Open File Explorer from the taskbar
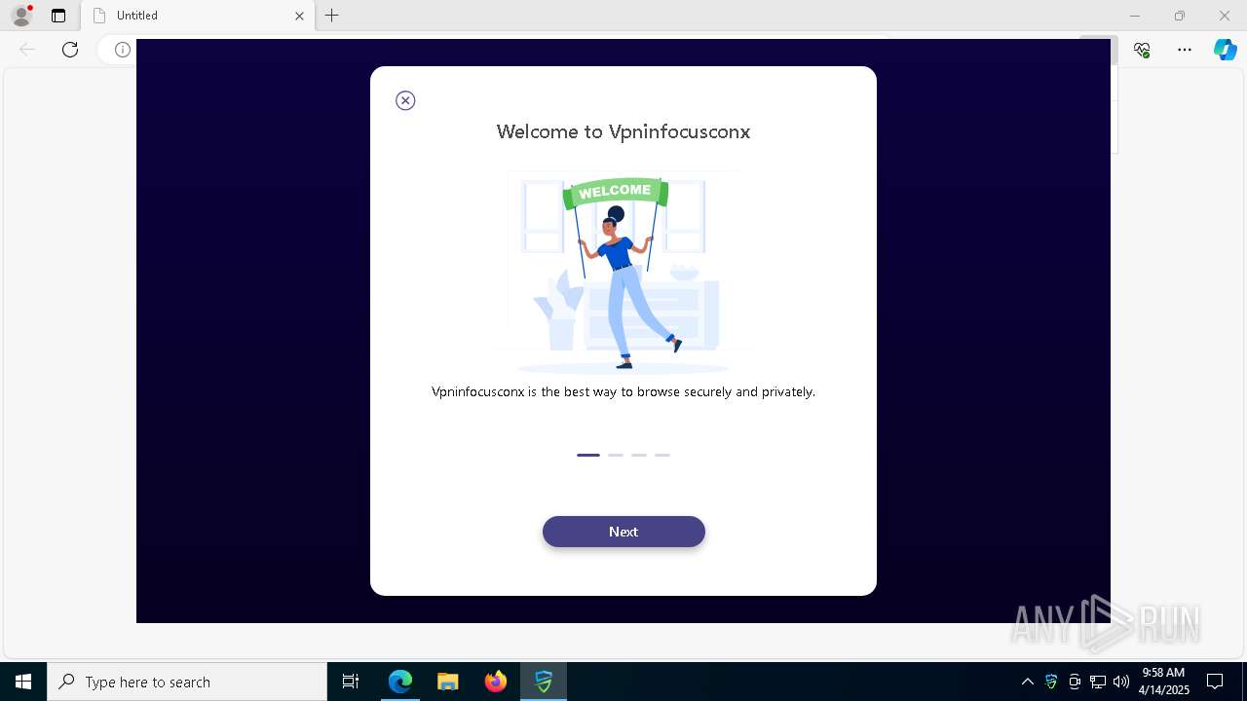The width and height of the screenshot is (1247, 701). pos(448,682)
